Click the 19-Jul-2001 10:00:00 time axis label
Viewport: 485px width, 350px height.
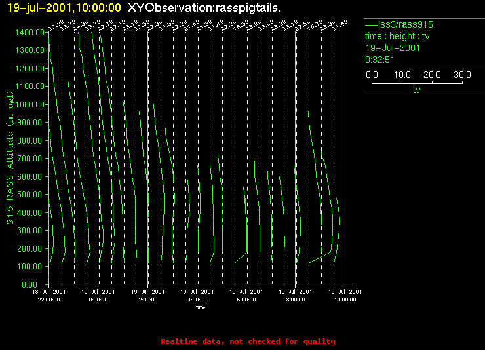pos(345,296)
